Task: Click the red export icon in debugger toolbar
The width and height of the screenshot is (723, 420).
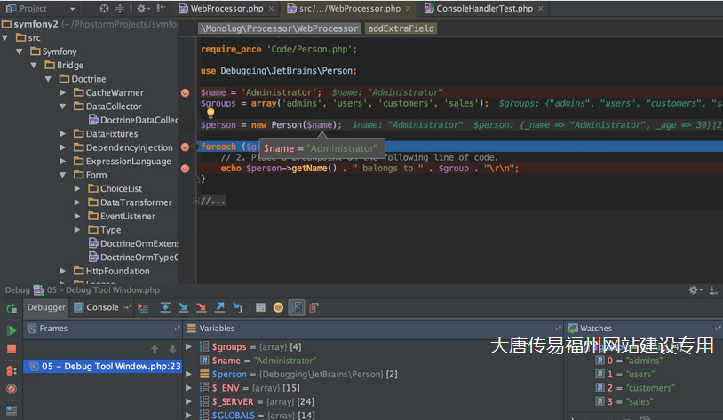Action: [x=314, y=307]
